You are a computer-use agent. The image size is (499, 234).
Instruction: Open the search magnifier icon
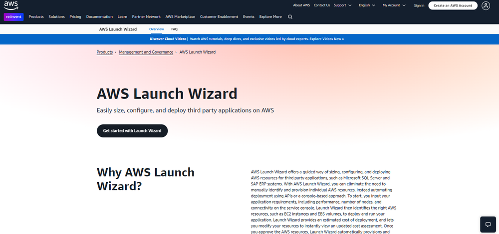click(290, 17)
